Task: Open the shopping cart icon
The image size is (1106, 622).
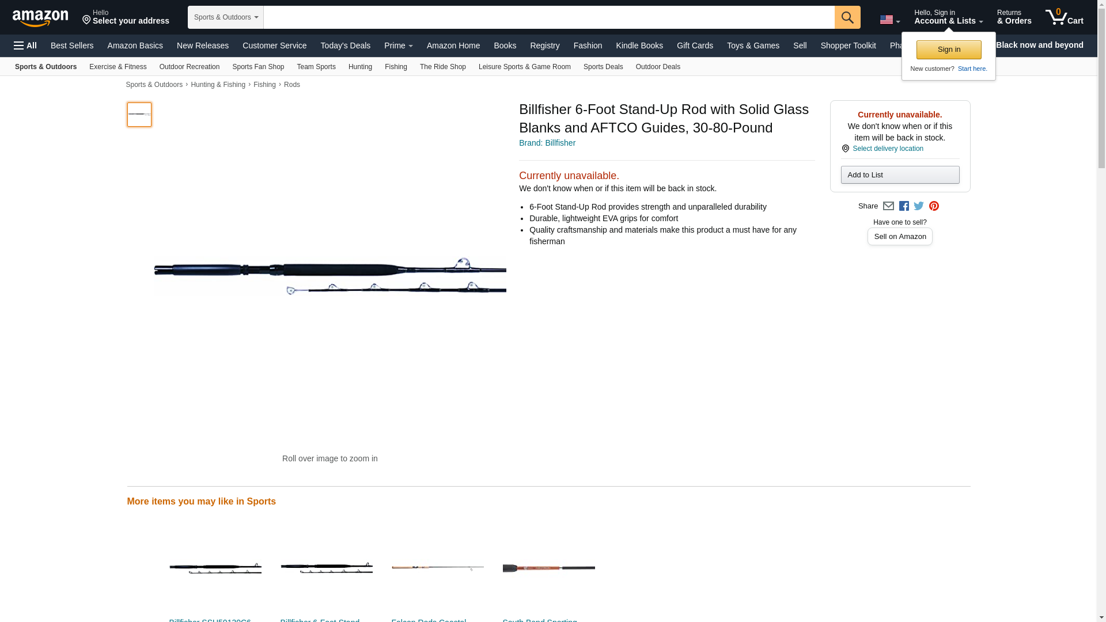Action: click(x=1064, y=17)
